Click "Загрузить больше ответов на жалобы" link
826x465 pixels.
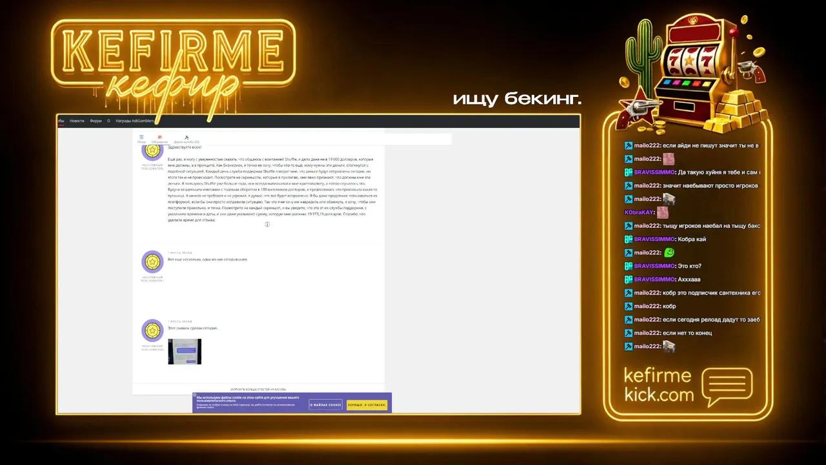point(258,389)
